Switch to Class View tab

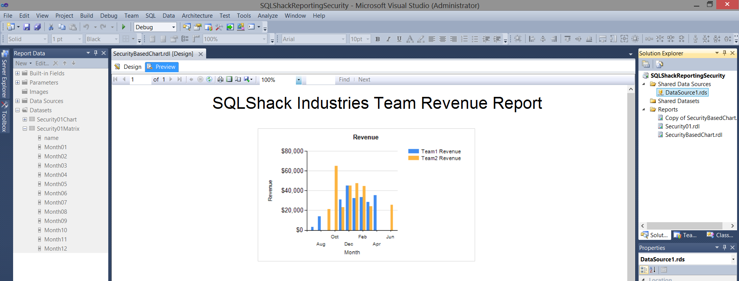point(720,235)
